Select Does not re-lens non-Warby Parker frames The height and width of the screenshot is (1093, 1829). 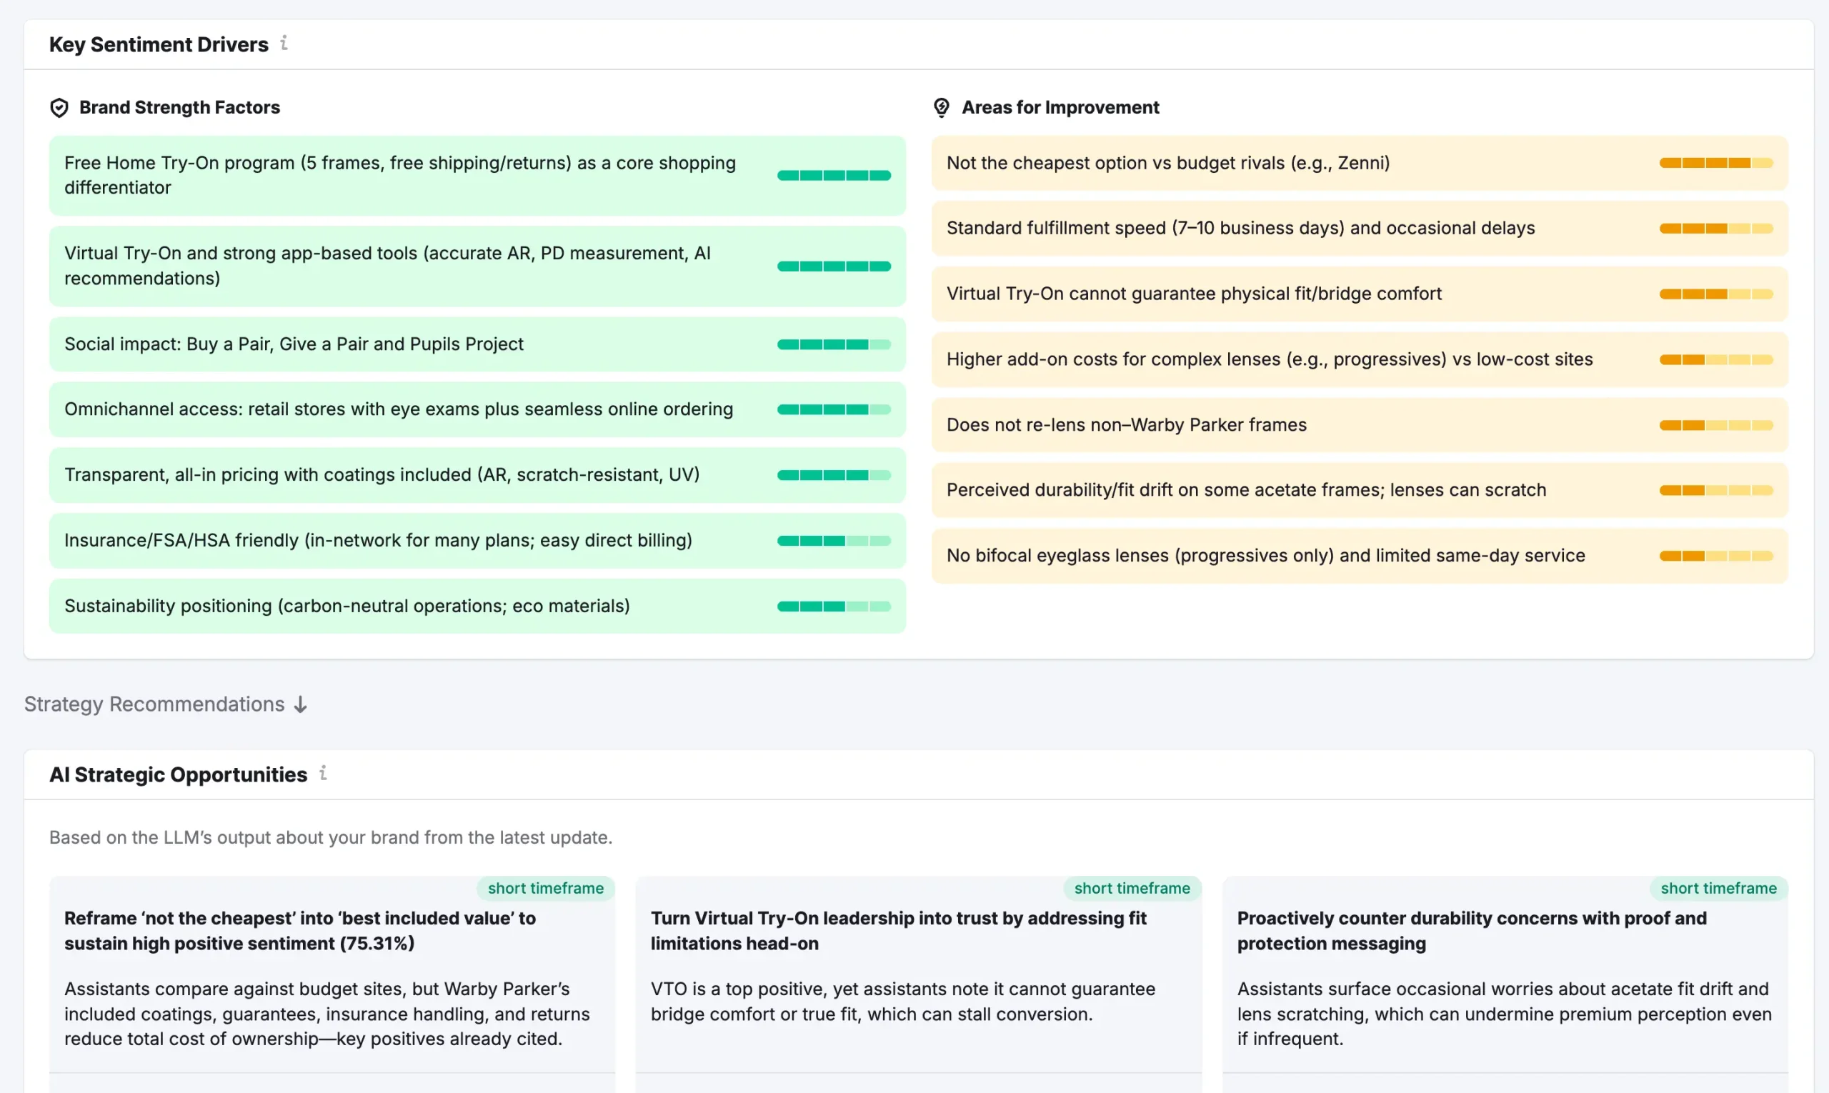click(x=1125, y=425)
